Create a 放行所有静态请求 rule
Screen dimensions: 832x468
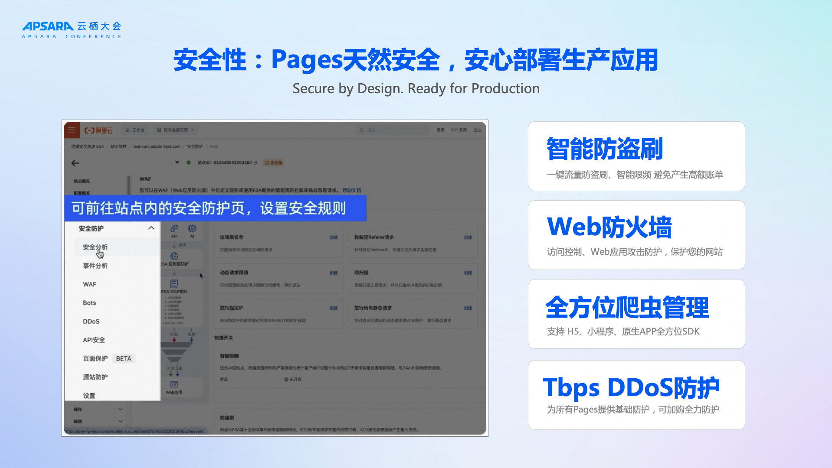click(x=468, y=309)
